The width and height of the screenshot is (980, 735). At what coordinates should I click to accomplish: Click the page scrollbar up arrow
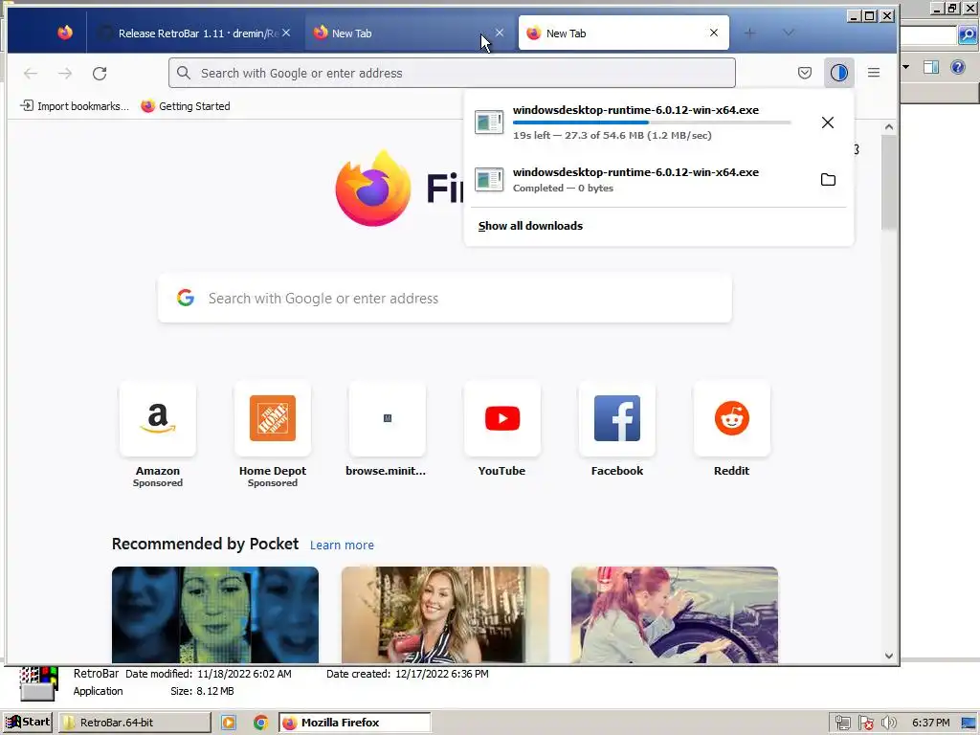tap(889, 127)
